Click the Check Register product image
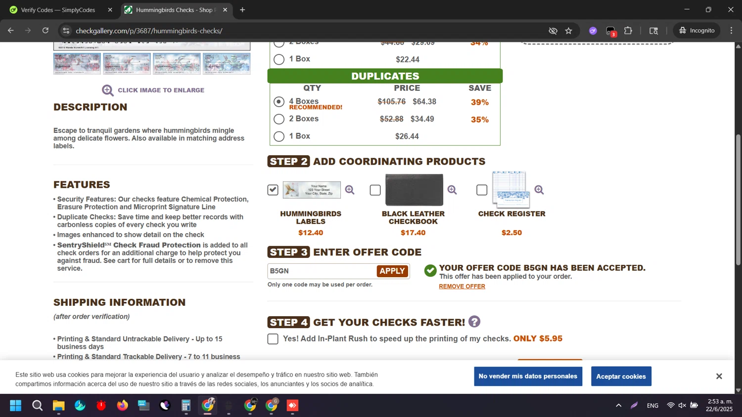The width and height of the screenshot is (742, 417). [511, 189]
